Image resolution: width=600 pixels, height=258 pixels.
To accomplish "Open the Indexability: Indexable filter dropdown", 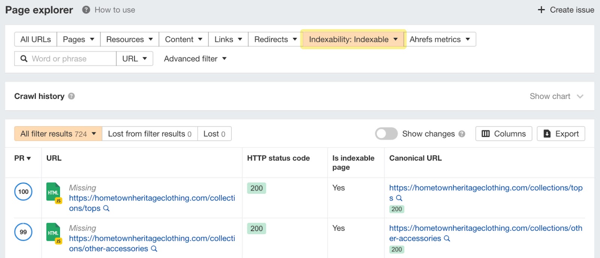I will [353, 39].
